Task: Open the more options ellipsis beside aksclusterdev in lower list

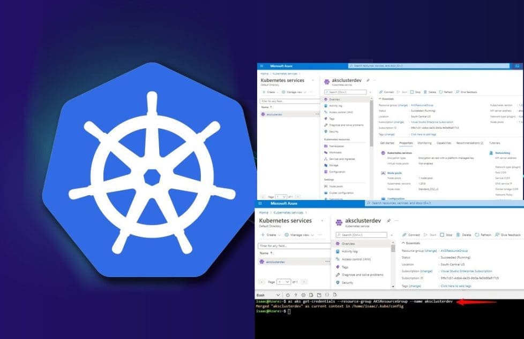Action: pos(327,261)
